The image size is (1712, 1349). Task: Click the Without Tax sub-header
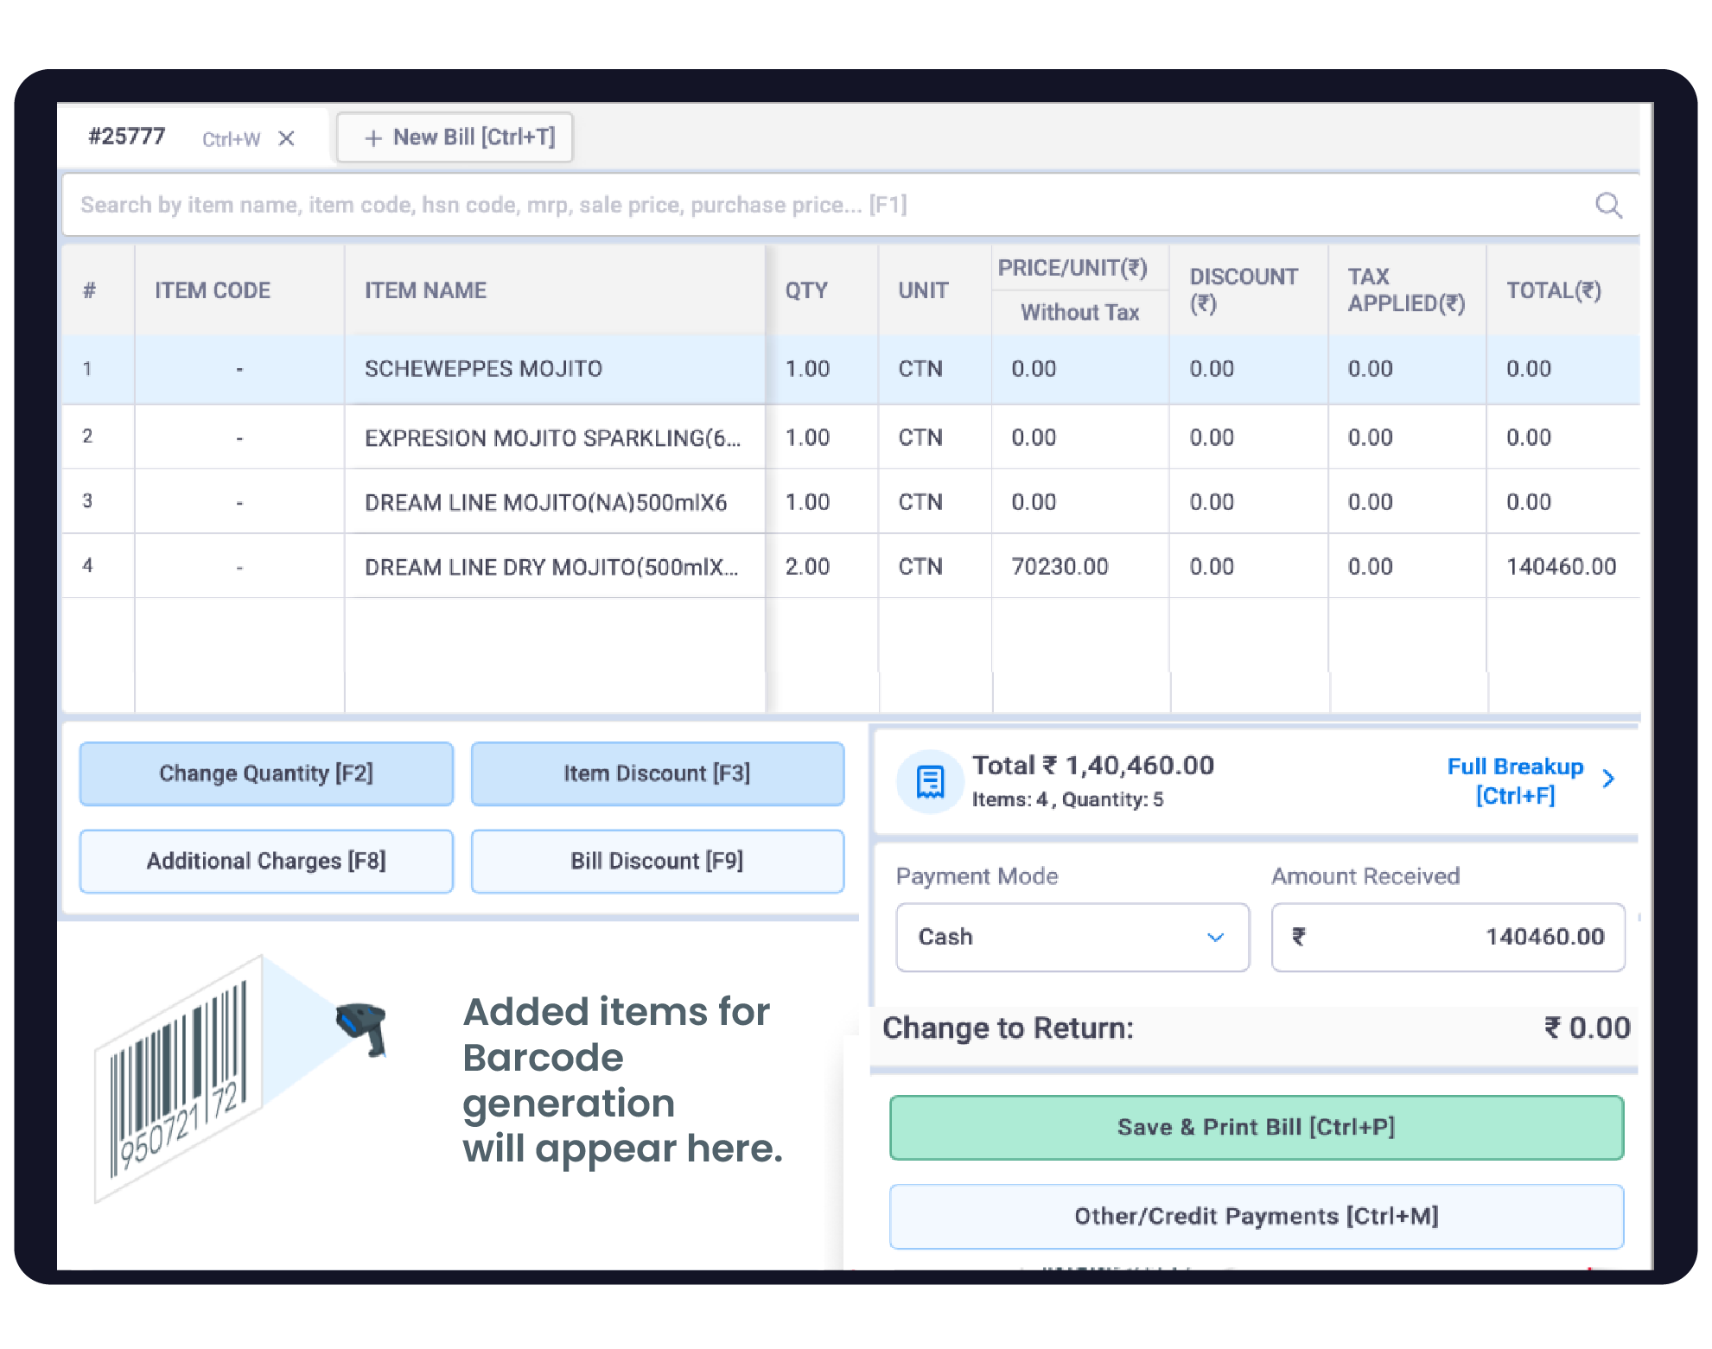[x=1080, y=313]
